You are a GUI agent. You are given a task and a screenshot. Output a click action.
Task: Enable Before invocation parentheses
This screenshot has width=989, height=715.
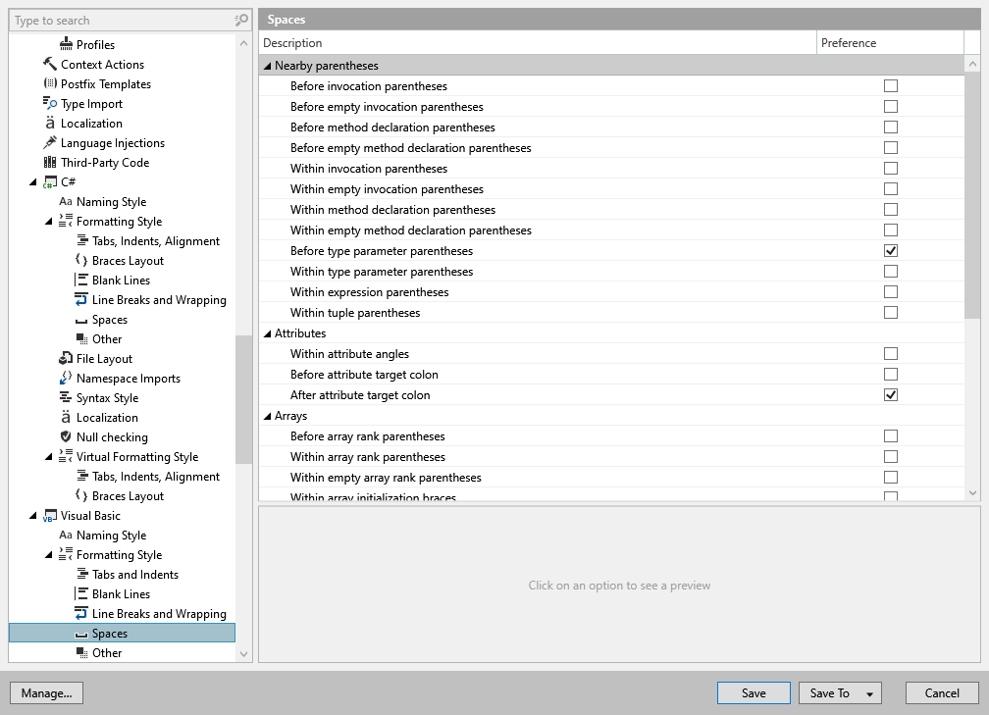tap(890, 85)
